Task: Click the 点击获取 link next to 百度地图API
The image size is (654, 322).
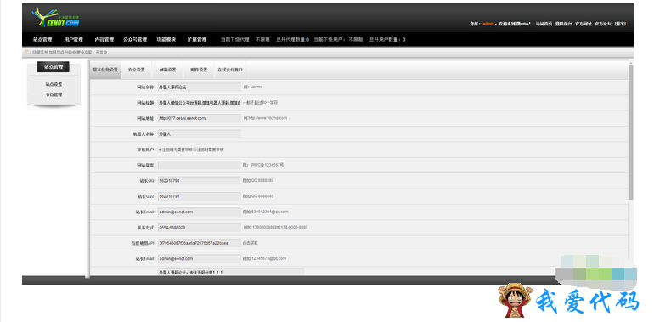Action: (x=251, y=243)
